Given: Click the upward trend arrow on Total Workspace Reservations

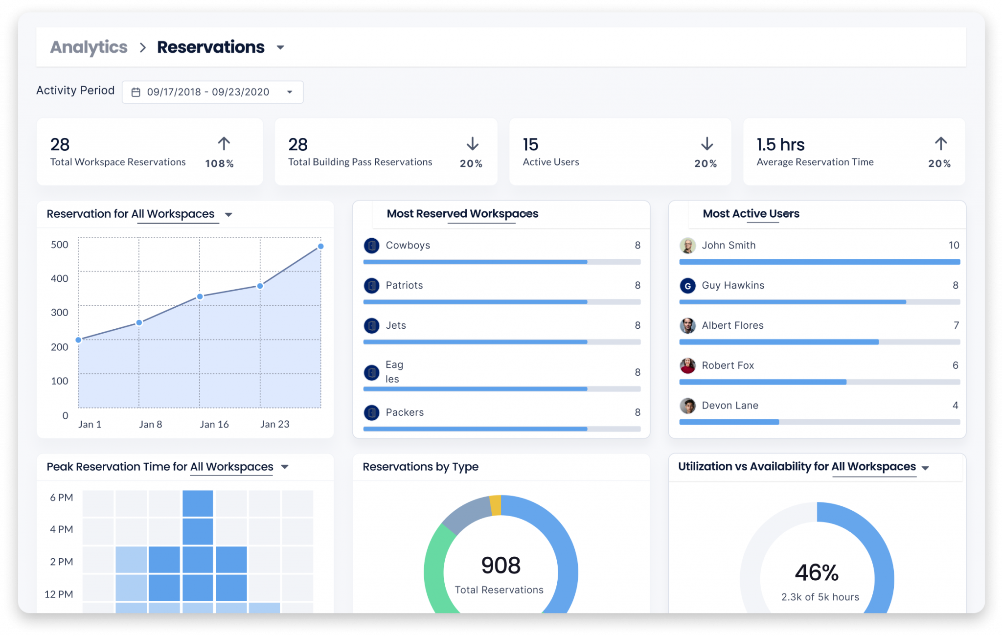Looking at the screenshot, I should pos(223,144).
